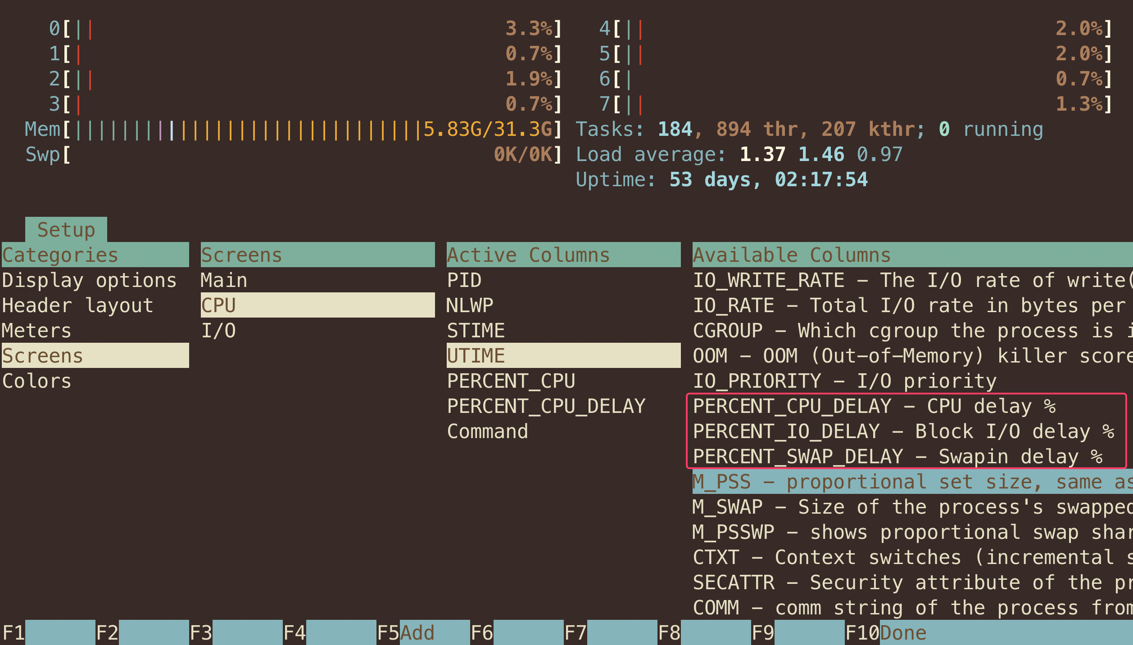Click the Available Columns panel header
1133x645 pixels.
912,255
